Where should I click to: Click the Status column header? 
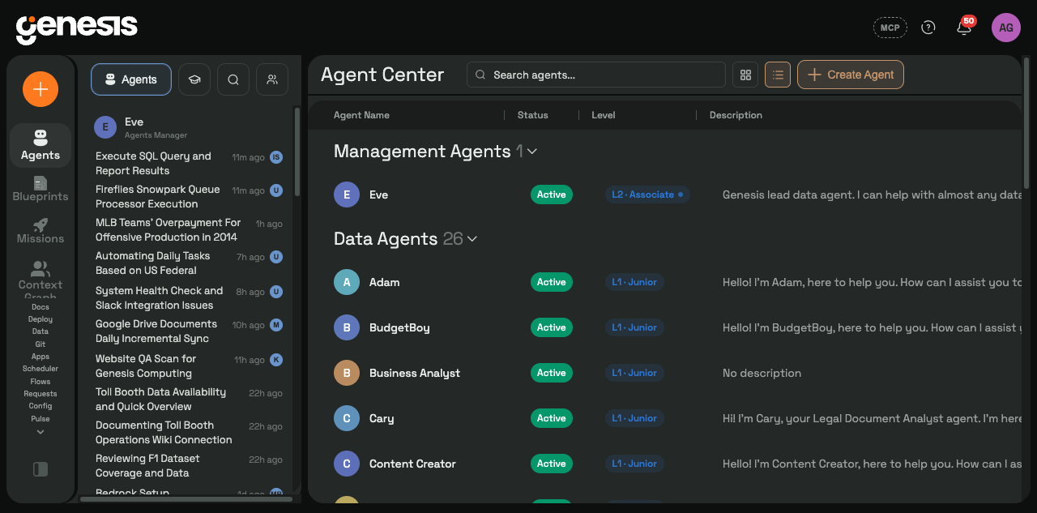pos(533,115)
